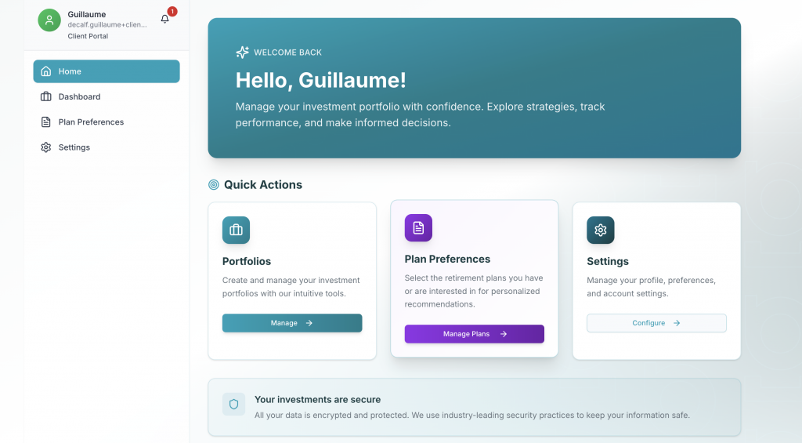The width and height of the screenshot is (802, 443).
Task: Click the purple Manage Plans button
Action: click(475, 334)
